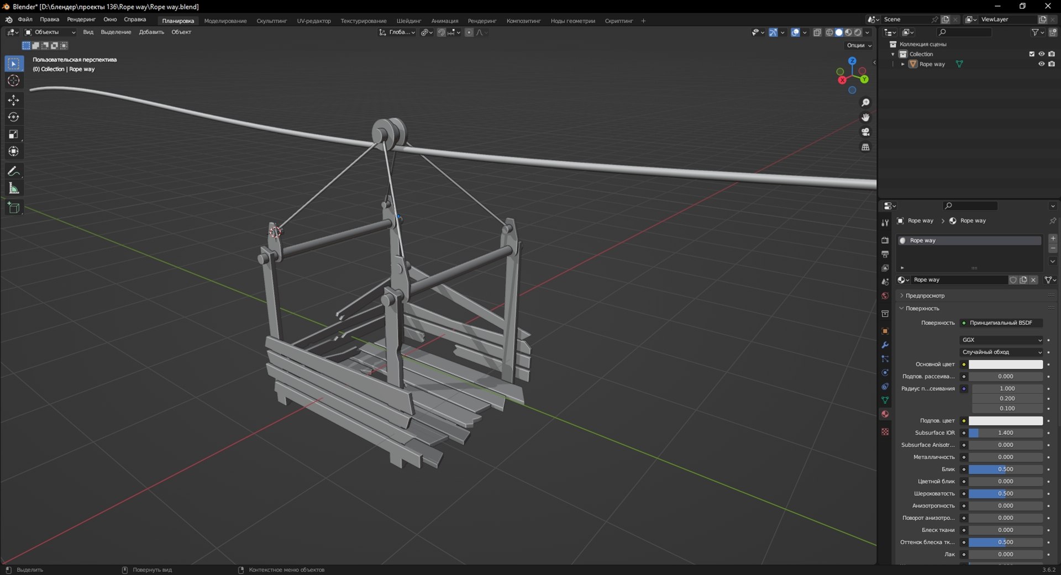Screen dimensions: 1061x575
Task: Open the Render properties tab
Action: [x=885, y=240]
